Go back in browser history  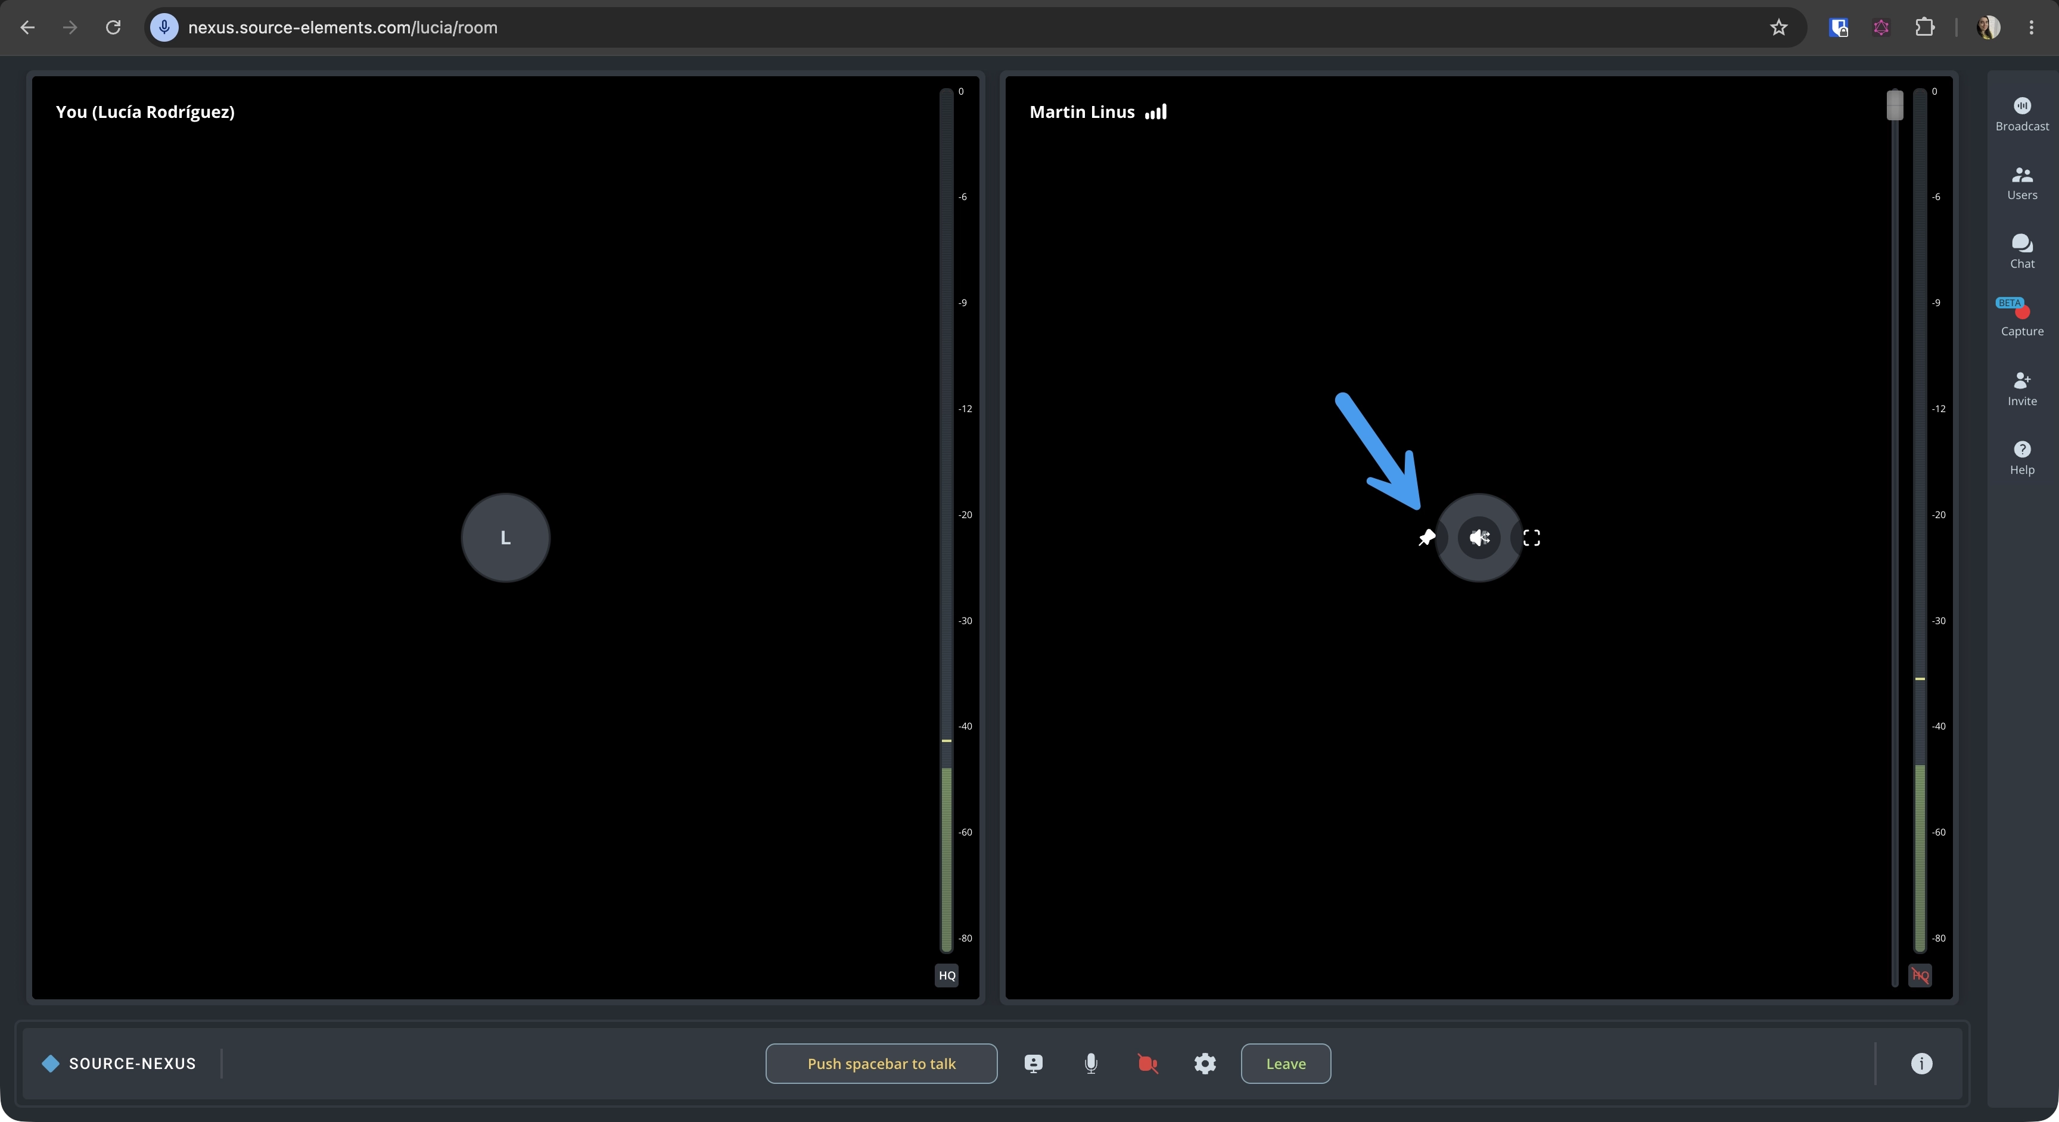click(27, 27)
